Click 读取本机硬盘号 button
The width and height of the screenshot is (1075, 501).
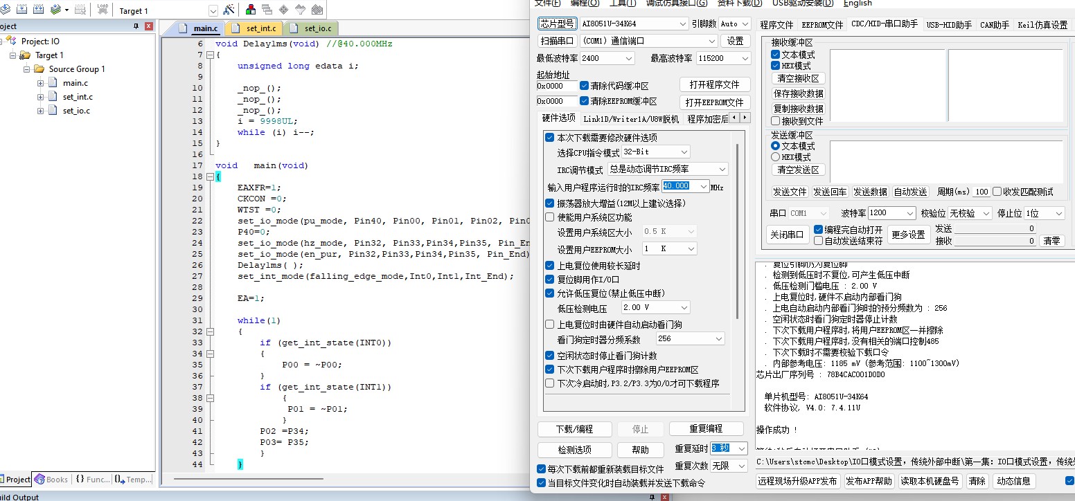point(930,481)
